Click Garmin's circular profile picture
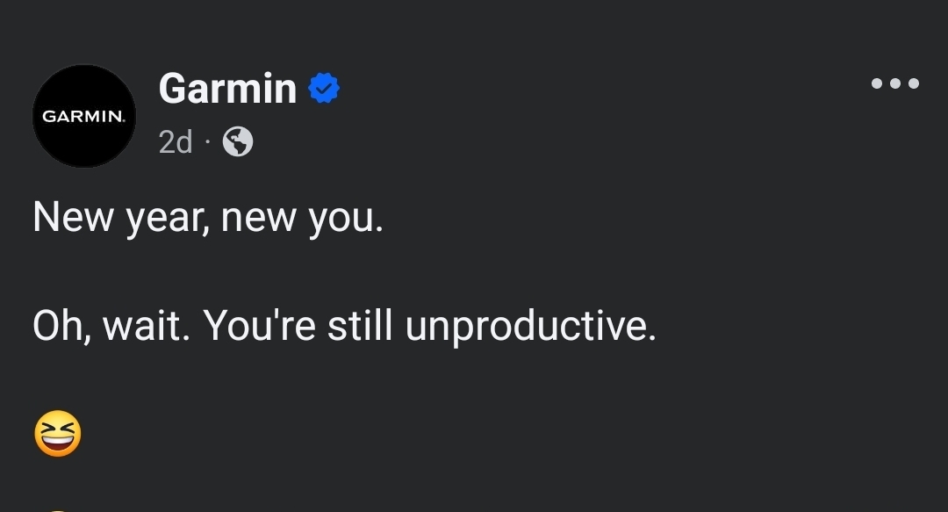 84,116
